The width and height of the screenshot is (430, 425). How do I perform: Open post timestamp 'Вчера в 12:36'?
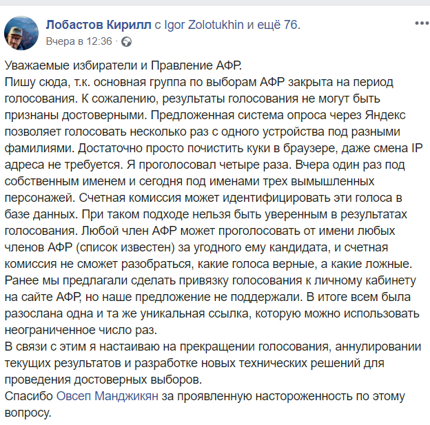click(79, 41)
